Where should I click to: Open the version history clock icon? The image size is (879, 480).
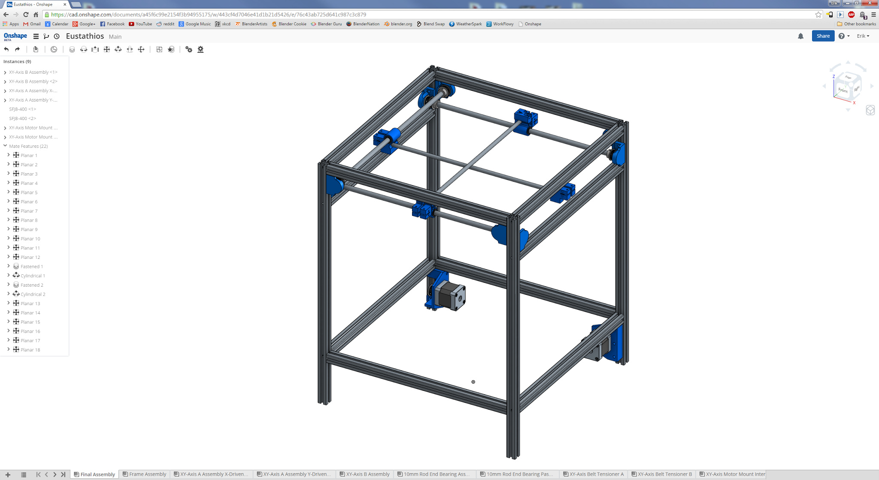coord(57,36)
